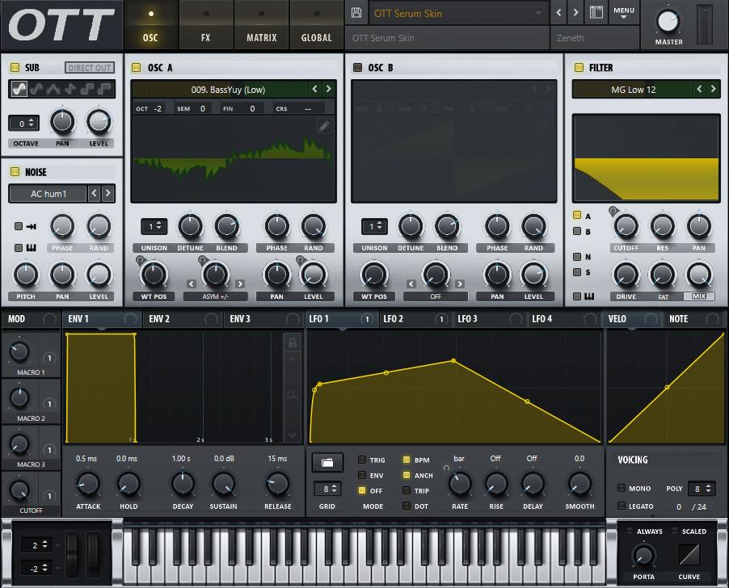729x588 pixels.
Task: Select previous noise sample before AC hum1
Action: pyautogui.click(x=94, y=193)
